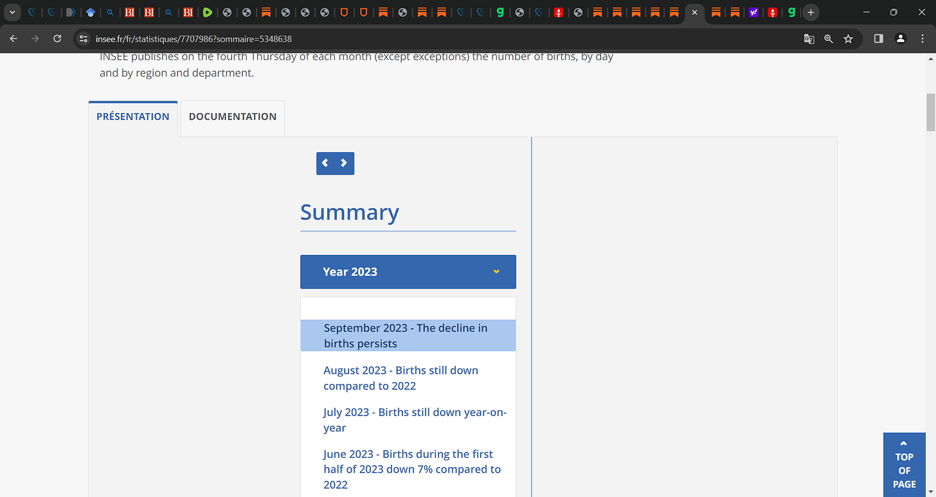Click text 'and by region and department.'
The width and height of the screenshot is (936, 497).
[x=177, y=73]
